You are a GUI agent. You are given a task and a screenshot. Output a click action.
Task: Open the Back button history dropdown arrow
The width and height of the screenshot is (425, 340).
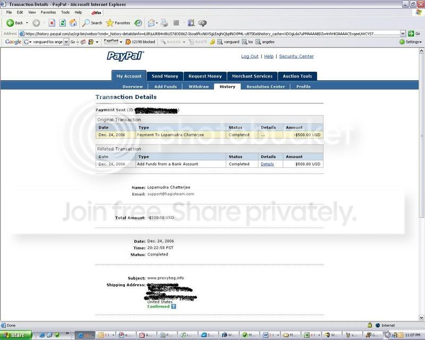[27, 23]
